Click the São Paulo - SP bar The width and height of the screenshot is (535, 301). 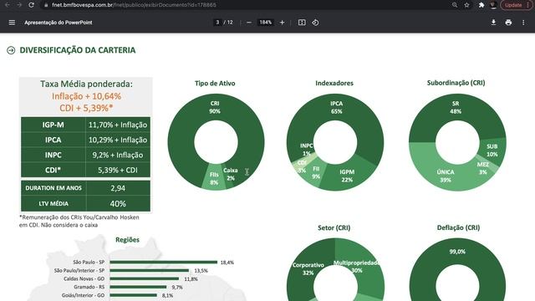pos(164,262)
